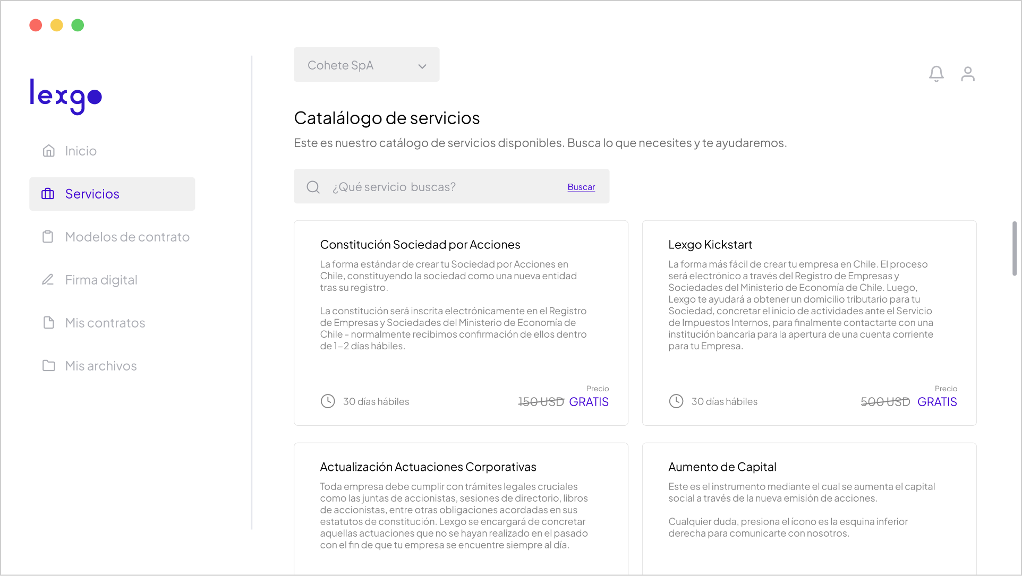Viewport: 1022px width, 576px height.
Task: Click the clock icon on Lexgo Kickstart card
Action: pos(676,401)
